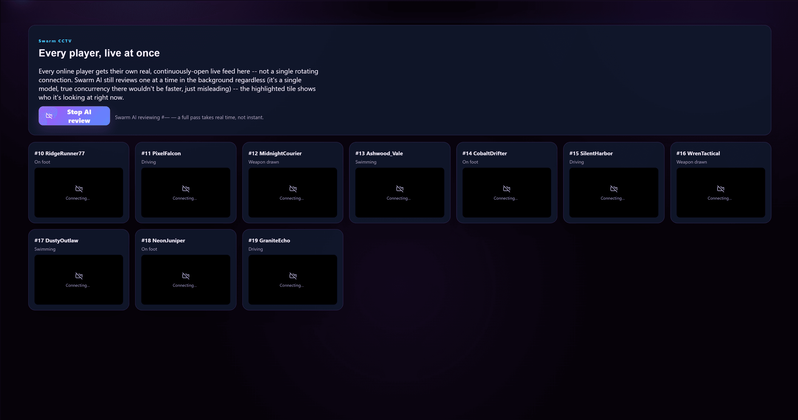Click camera-off icon in WrenTactical tile
Screen dimensions: 798x420
click(x=721, y=189)
